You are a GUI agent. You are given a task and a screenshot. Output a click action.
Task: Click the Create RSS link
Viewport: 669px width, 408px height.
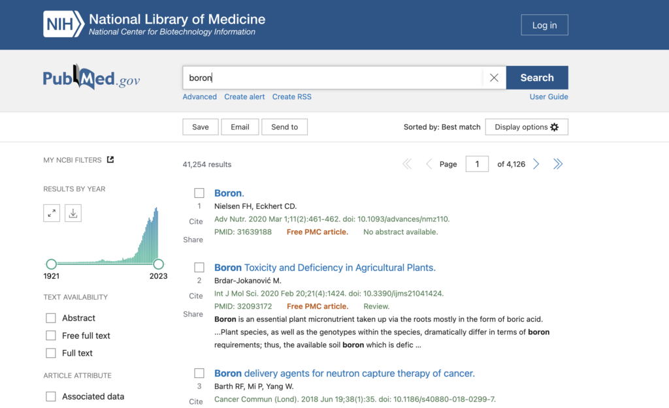(292, 97)
